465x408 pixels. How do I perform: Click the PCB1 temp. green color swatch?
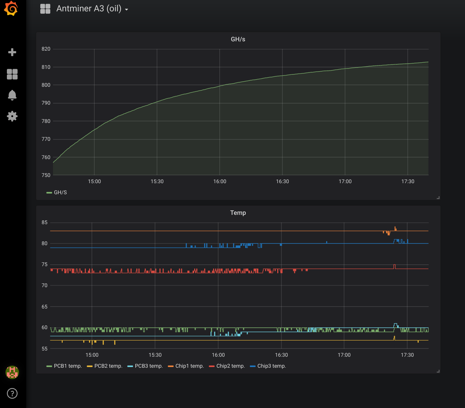click(x=49, y=366)
